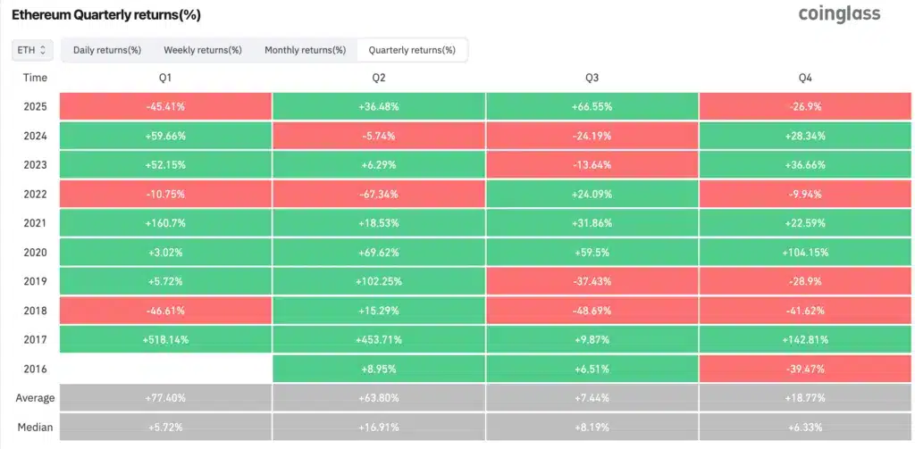Click the Time column header
This screenshot has width=915, height=449.
pos(36,79)
